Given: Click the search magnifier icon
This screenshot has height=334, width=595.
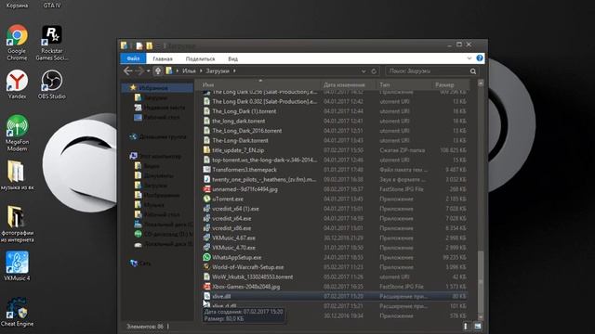Looking at the screenshot, I should coord(473,71).
